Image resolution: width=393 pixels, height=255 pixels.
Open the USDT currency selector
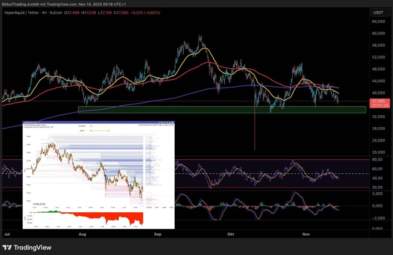pos(379,12)
